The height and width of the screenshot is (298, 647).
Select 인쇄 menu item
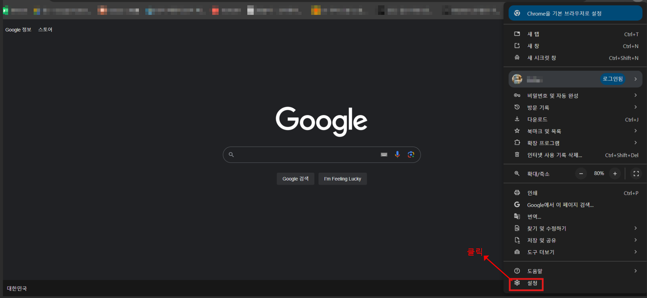(x=575, y=193)
